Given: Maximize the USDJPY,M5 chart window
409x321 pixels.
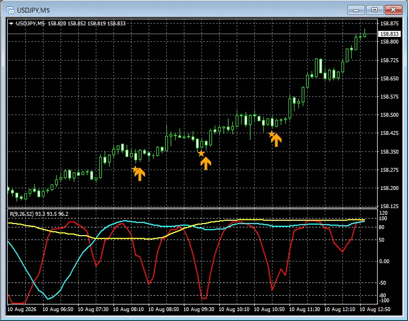Looking at the screenshot, I should tap(374, 10).
